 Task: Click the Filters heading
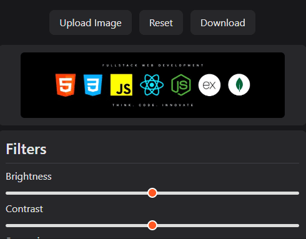click(26, 149)
